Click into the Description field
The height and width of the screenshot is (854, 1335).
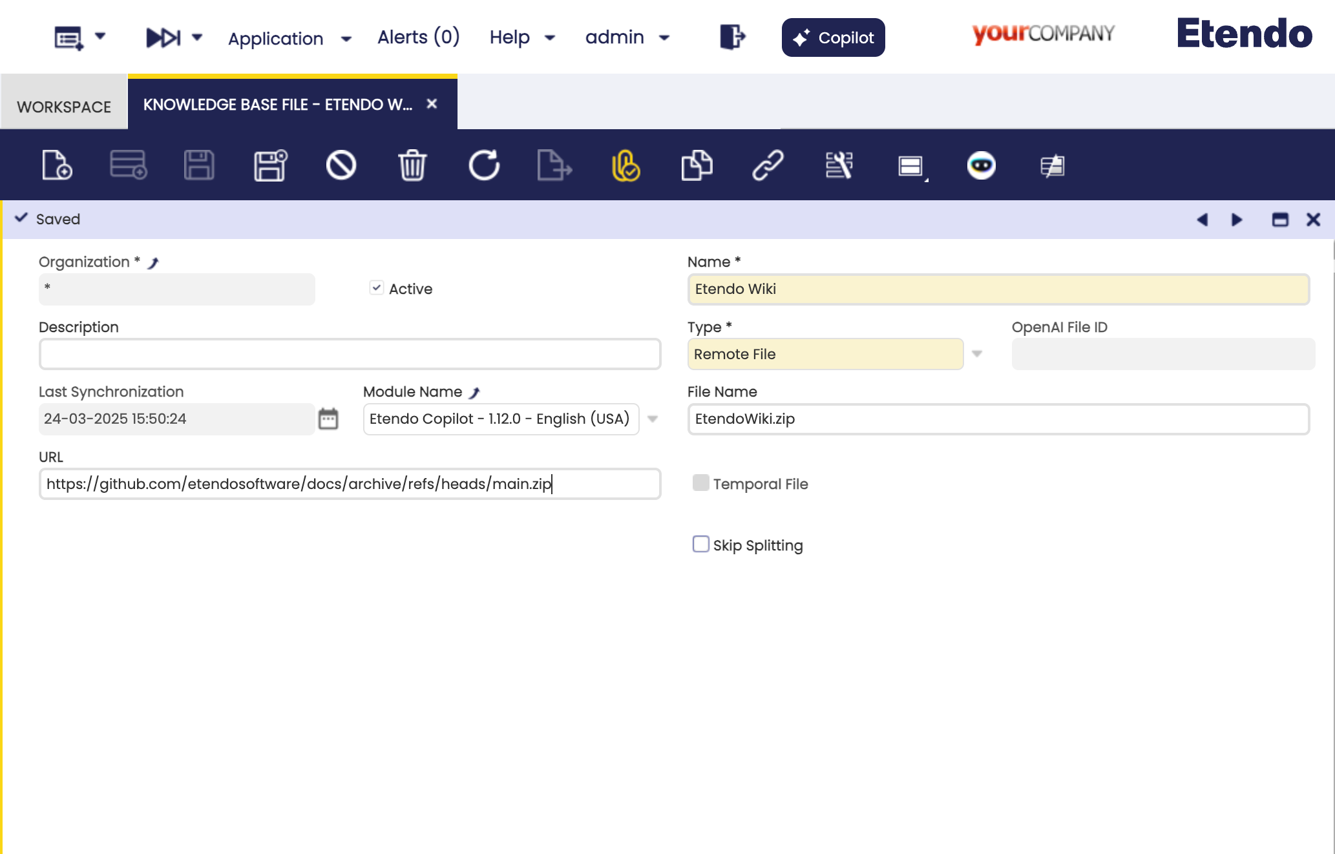[x=350, y=354]
